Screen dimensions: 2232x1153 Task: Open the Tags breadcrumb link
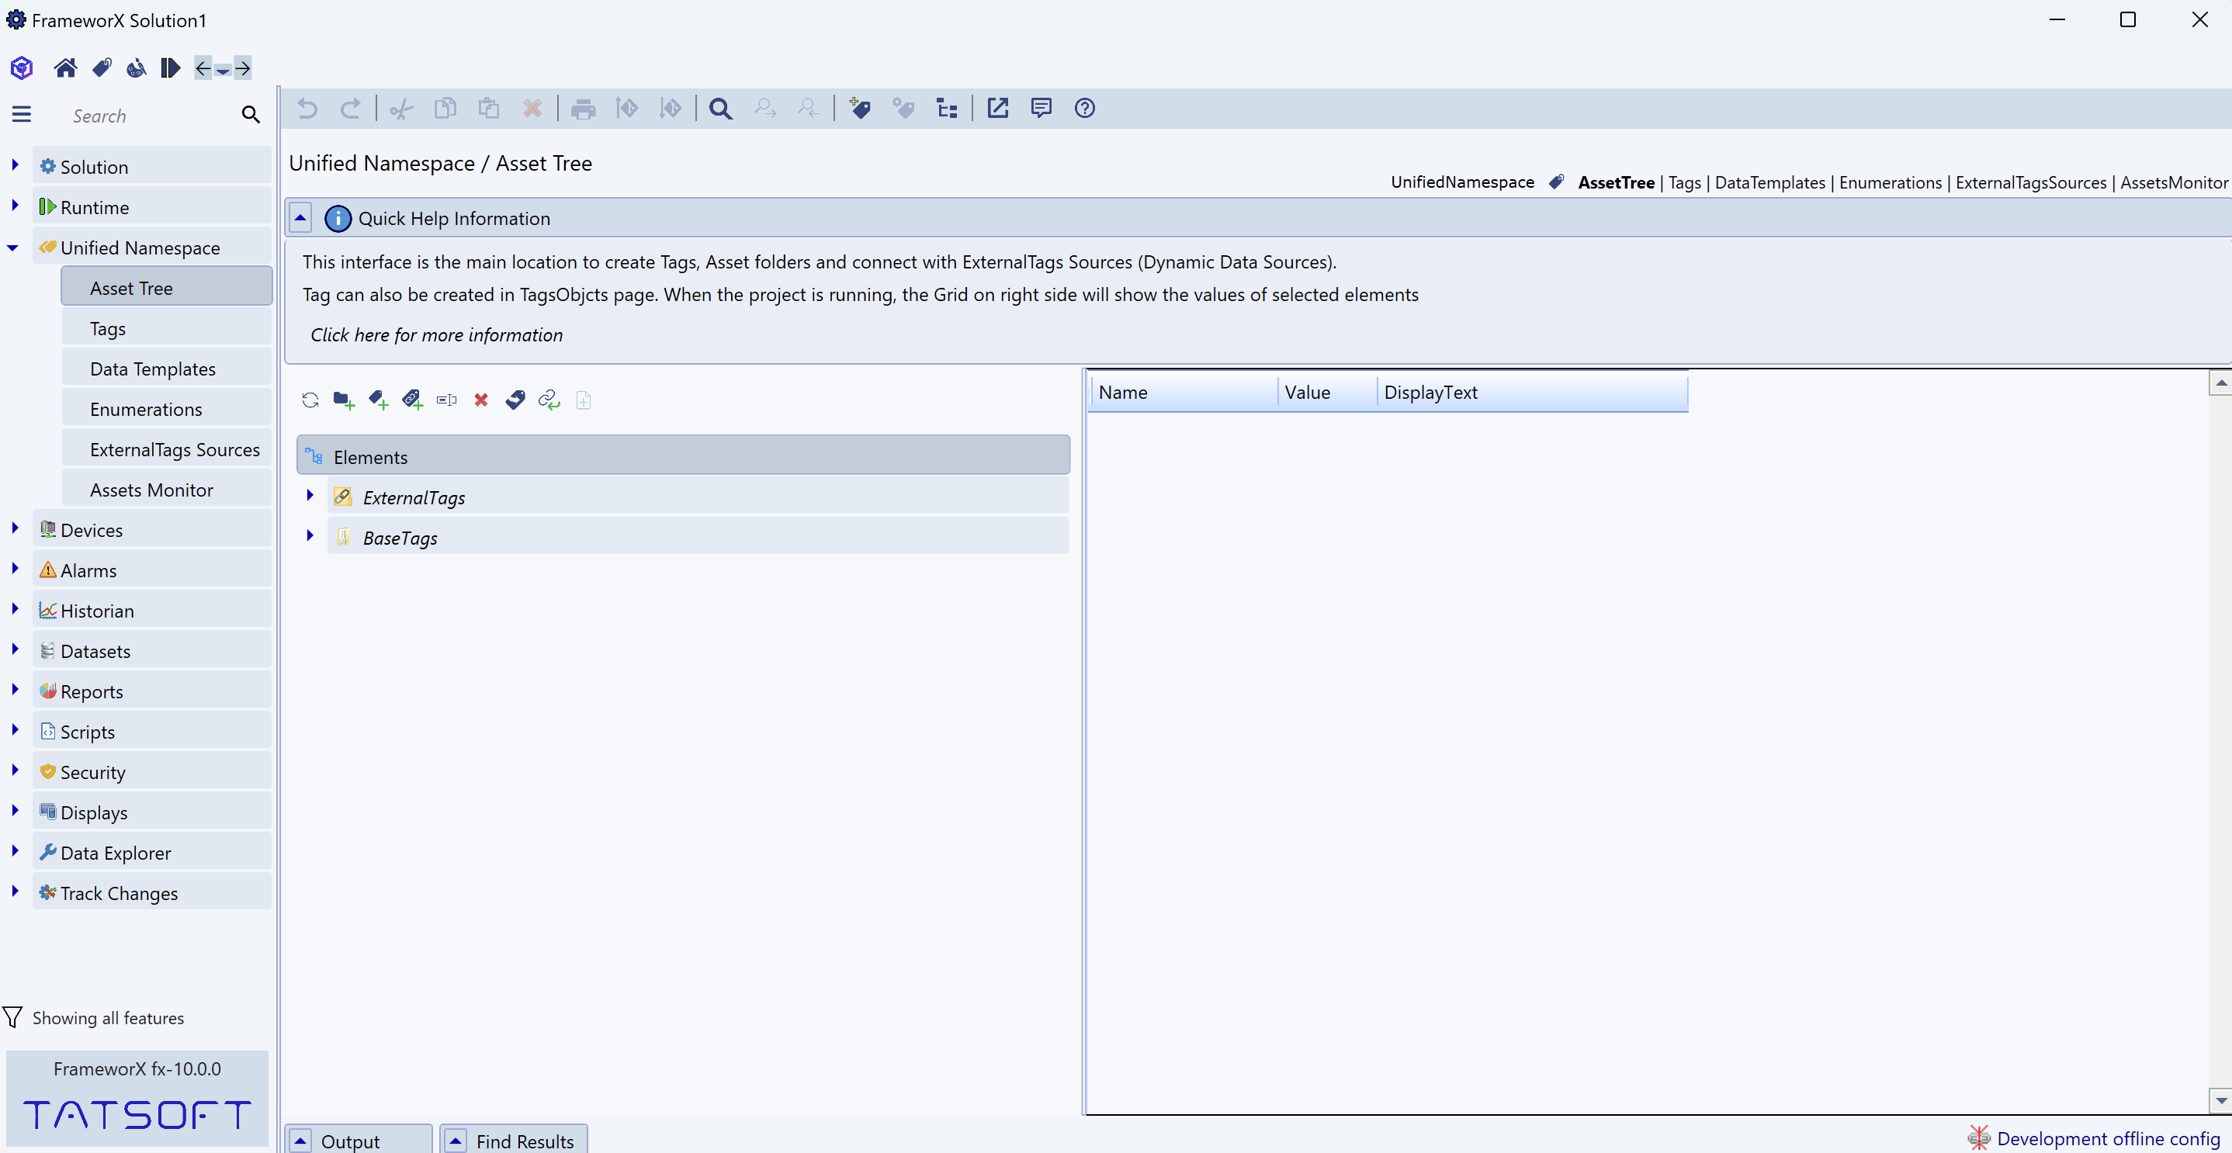click(x=1684, y=183)
